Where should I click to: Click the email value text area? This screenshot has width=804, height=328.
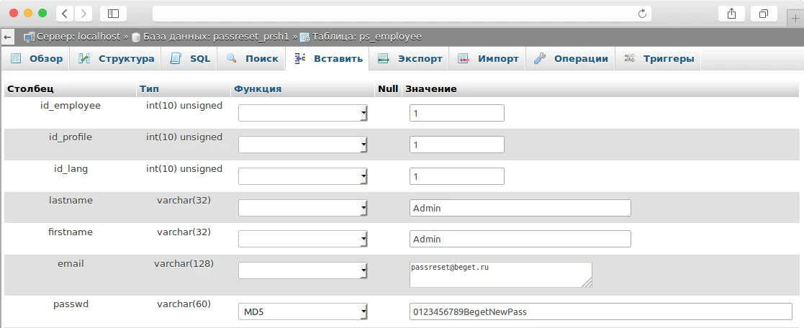(x=500, y=274)
